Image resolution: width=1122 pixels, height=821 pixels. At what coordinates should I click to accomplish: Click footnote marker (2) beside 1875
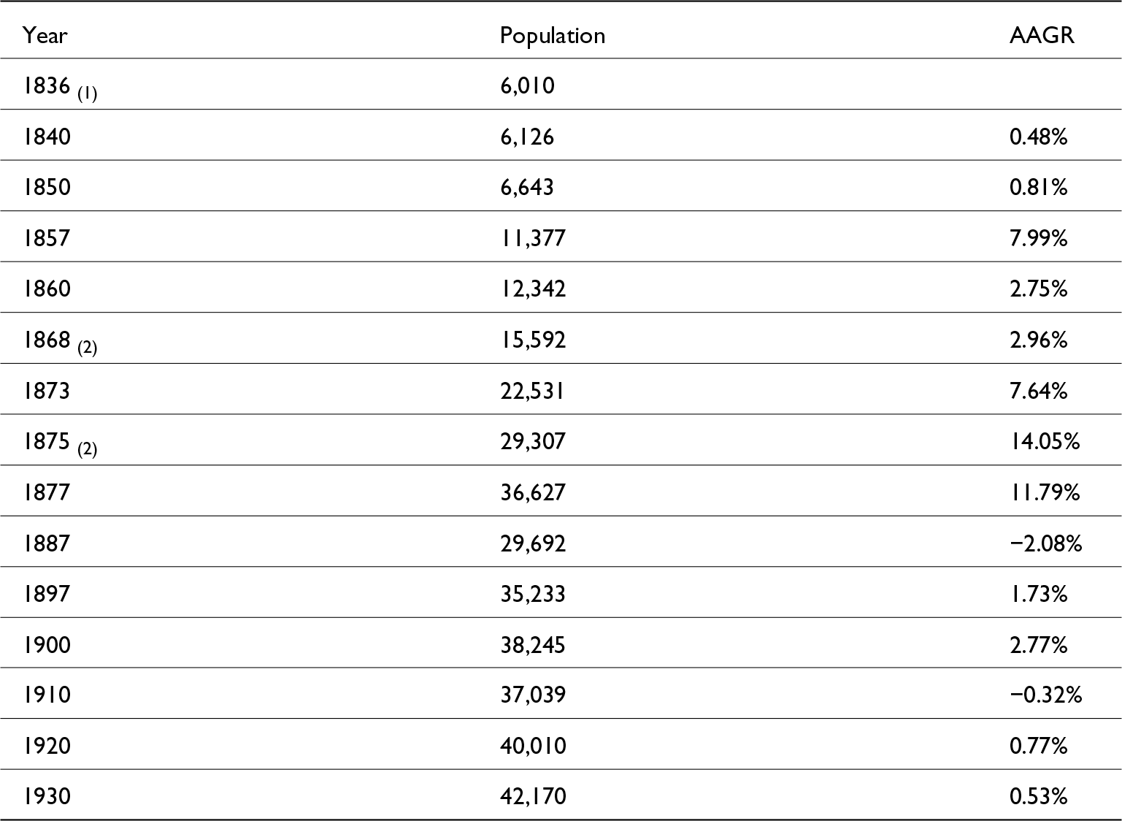87,448
